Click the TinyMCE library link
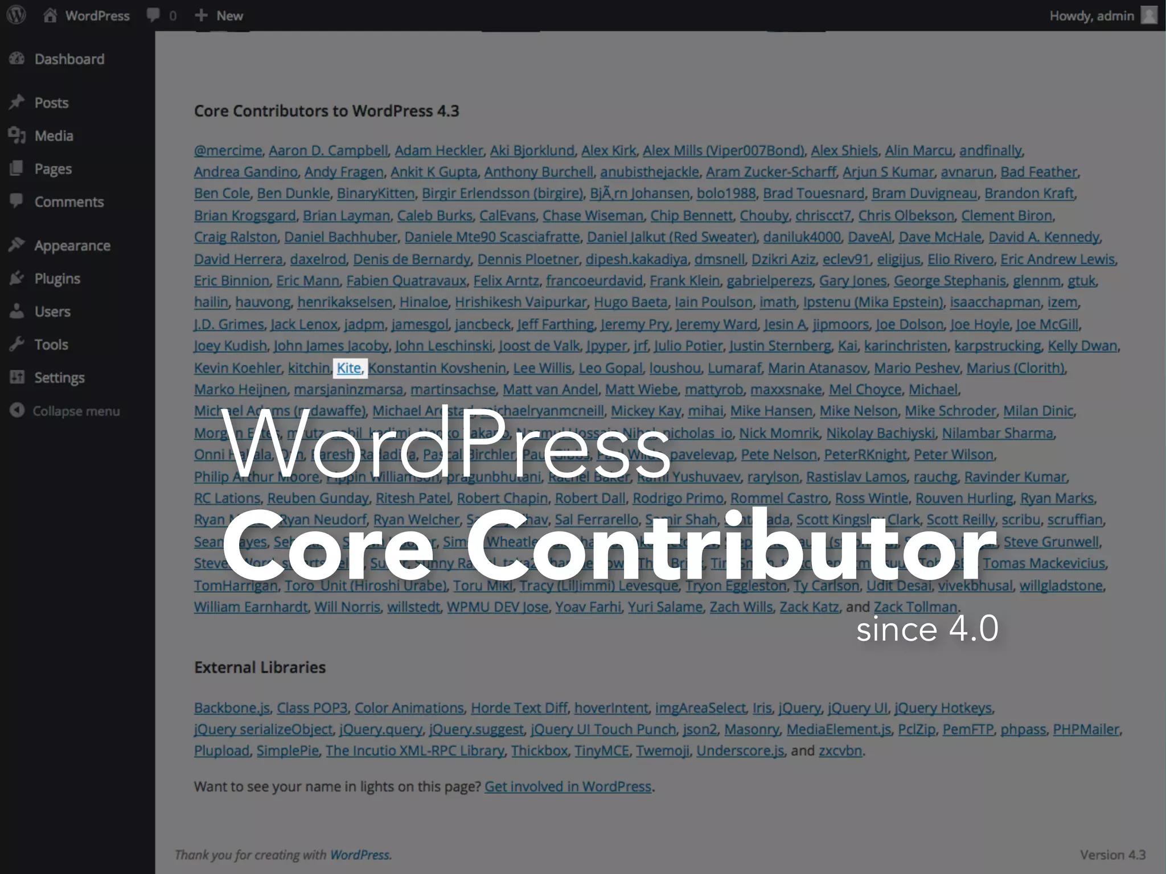 602,751
